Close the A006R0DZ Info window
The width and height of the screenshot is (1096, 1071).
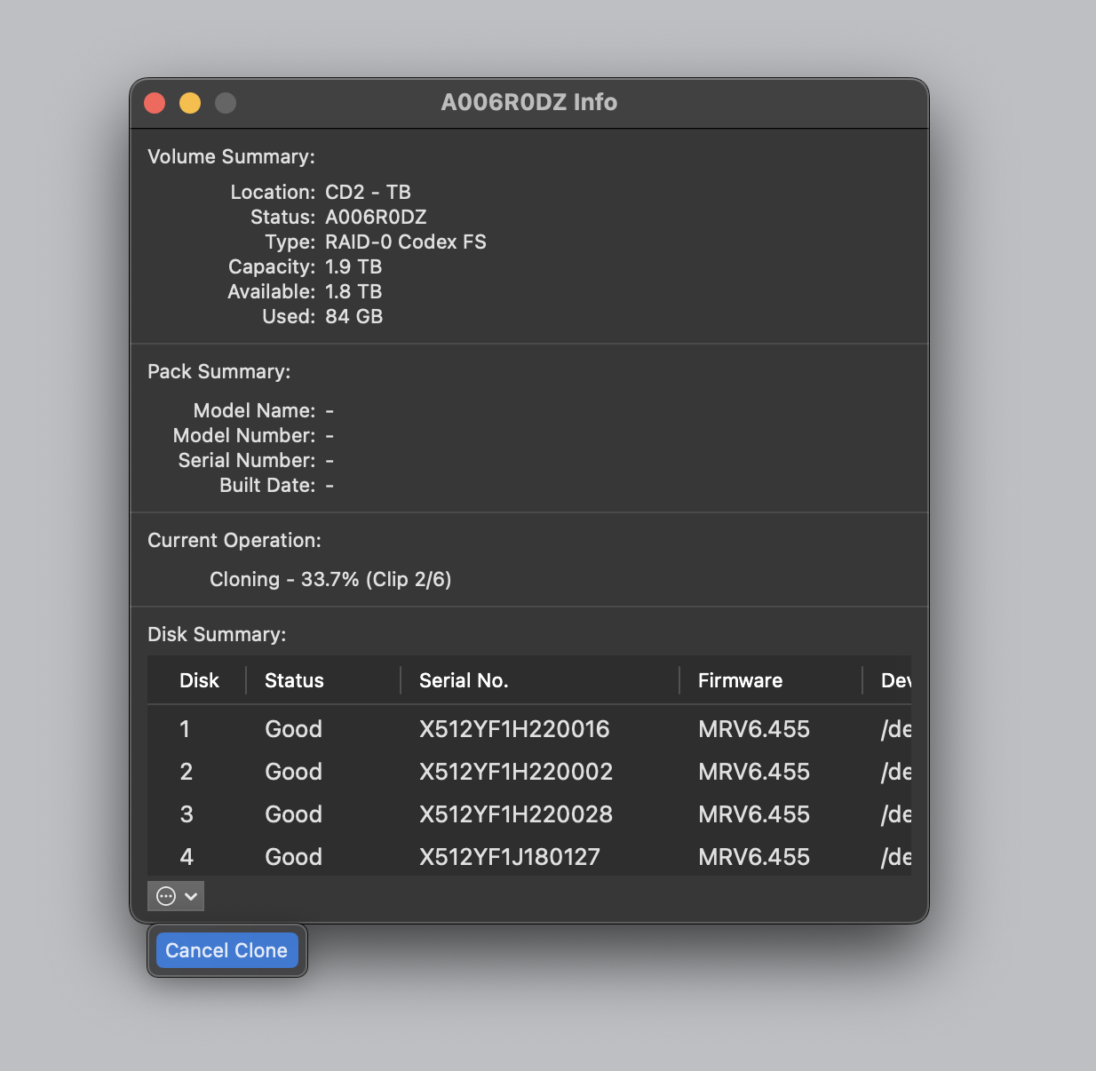(x=155, y=103)
